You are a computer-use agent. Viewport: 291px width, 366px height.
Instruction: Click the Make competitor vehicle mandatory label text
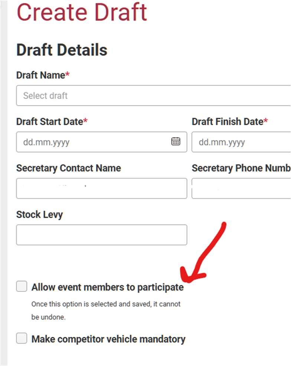[108, 339]
